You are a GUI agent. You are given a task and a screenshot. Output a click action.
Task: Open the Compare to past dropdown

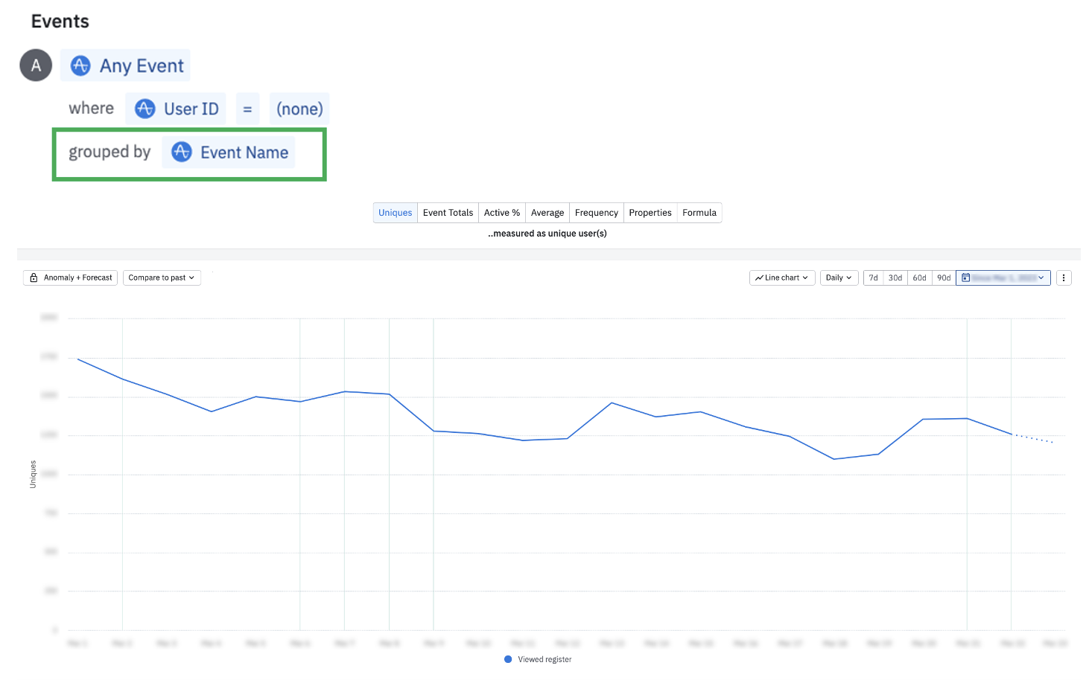(162, 278)
